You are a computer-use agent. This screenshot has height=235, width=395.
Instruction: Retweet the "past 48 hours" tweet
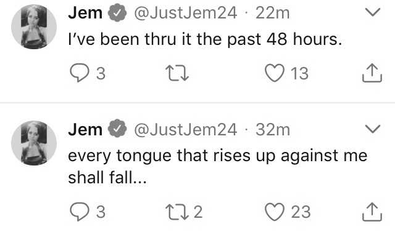coord(178,73)
